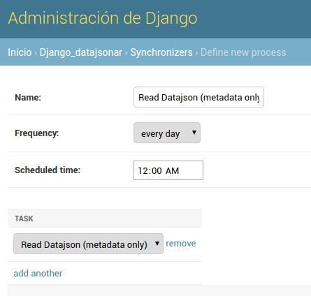
Task: Open the Inicio breadcrumb link
Action: pyautogui.click(x=20, y=52)
